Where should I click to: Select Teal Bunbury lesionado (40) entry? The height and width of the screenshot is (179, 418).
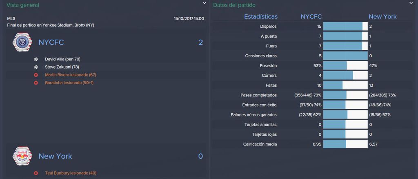[71, 173]
